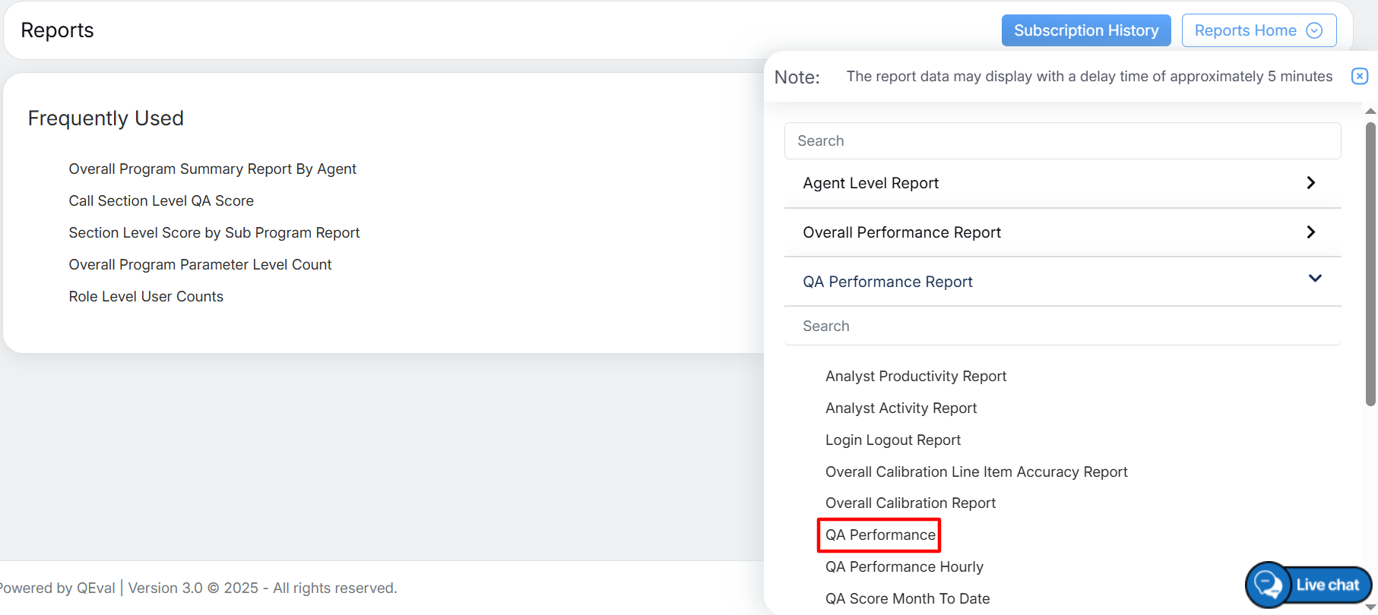This screenshot has height=615, width=1378.
Task: Open the Live chat widget
Action: (x=1309, y=585)
